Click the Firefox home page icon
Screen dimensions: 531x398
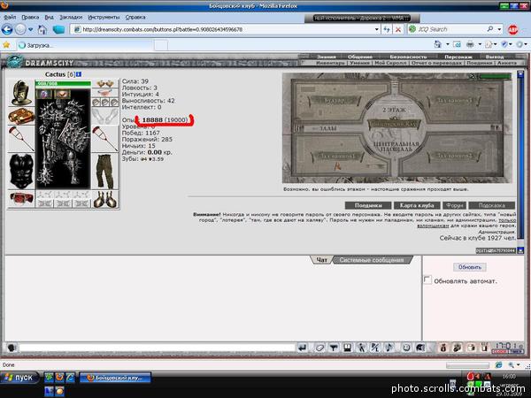pyautogui.click(x=42, y=30)
